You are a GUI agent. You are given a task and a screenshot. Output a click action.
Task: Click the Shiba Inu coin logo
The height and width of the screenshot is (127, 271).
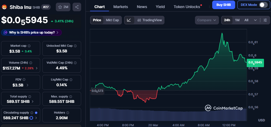coord(4,7)
